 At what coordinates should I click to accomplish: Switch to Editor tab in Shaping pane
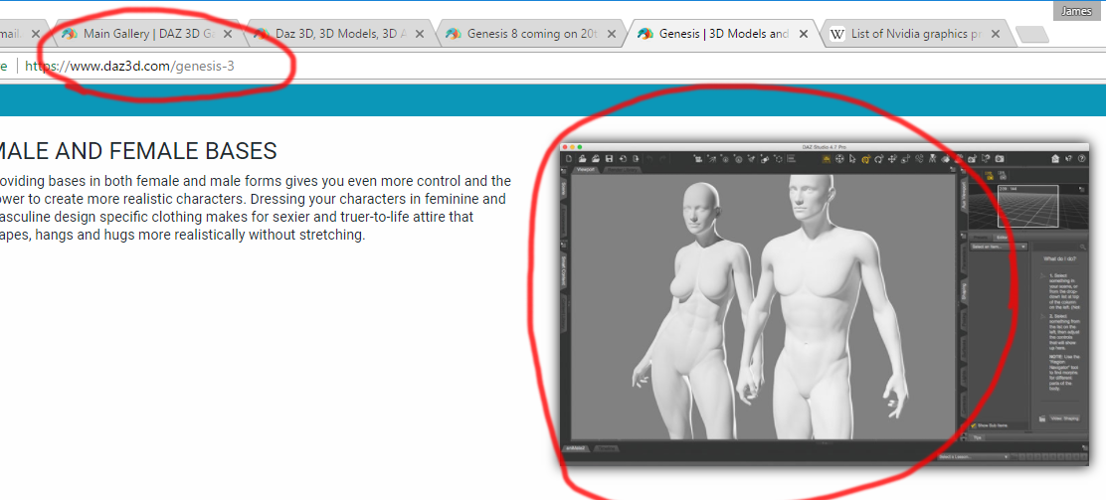click(1002, 238)
